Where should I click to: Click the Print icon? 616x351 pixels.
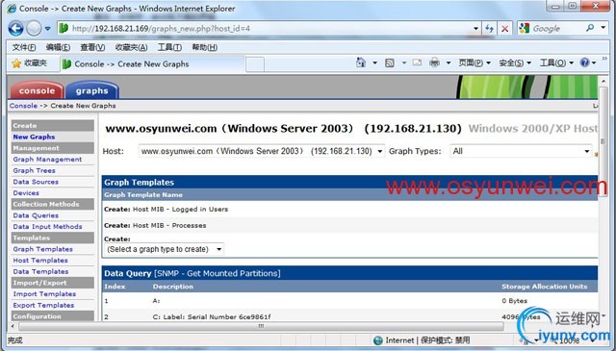coord(434,63)
